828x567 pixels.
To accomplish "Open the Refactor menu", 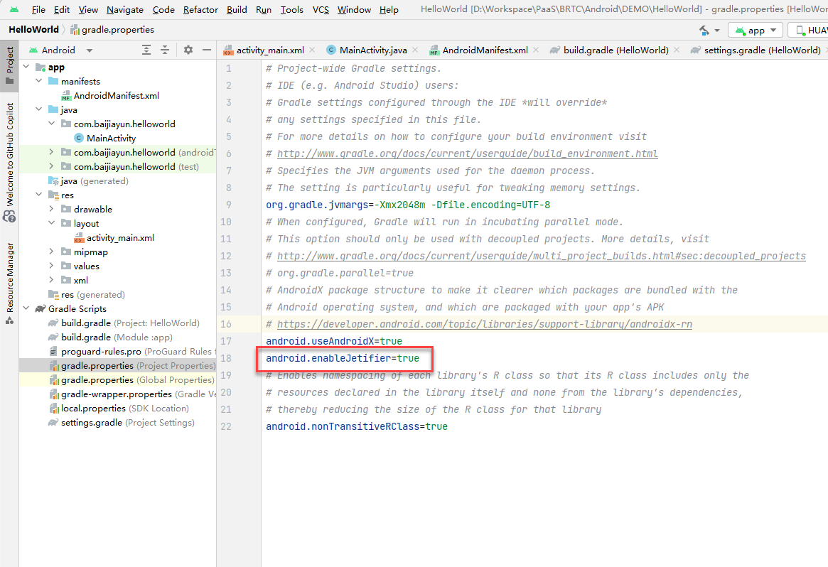I will point(200,9).
